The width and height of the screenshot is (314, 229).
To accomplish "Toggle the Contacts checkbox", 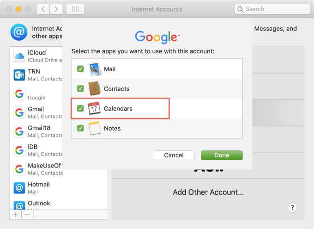I will [x=80, y=88].
